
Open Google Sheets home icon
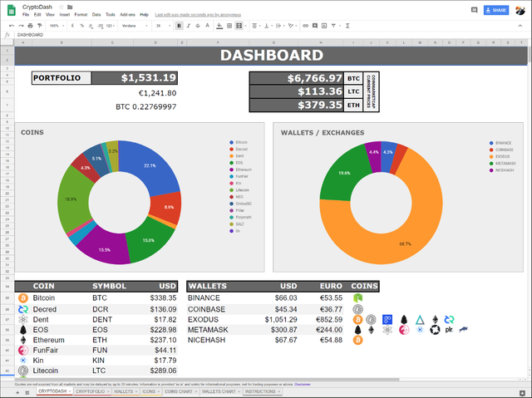pyautogui.click(x=12, y=10)
